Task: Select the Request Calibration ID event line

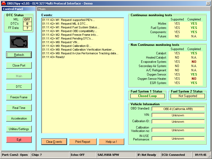Action: pos(67,46)
